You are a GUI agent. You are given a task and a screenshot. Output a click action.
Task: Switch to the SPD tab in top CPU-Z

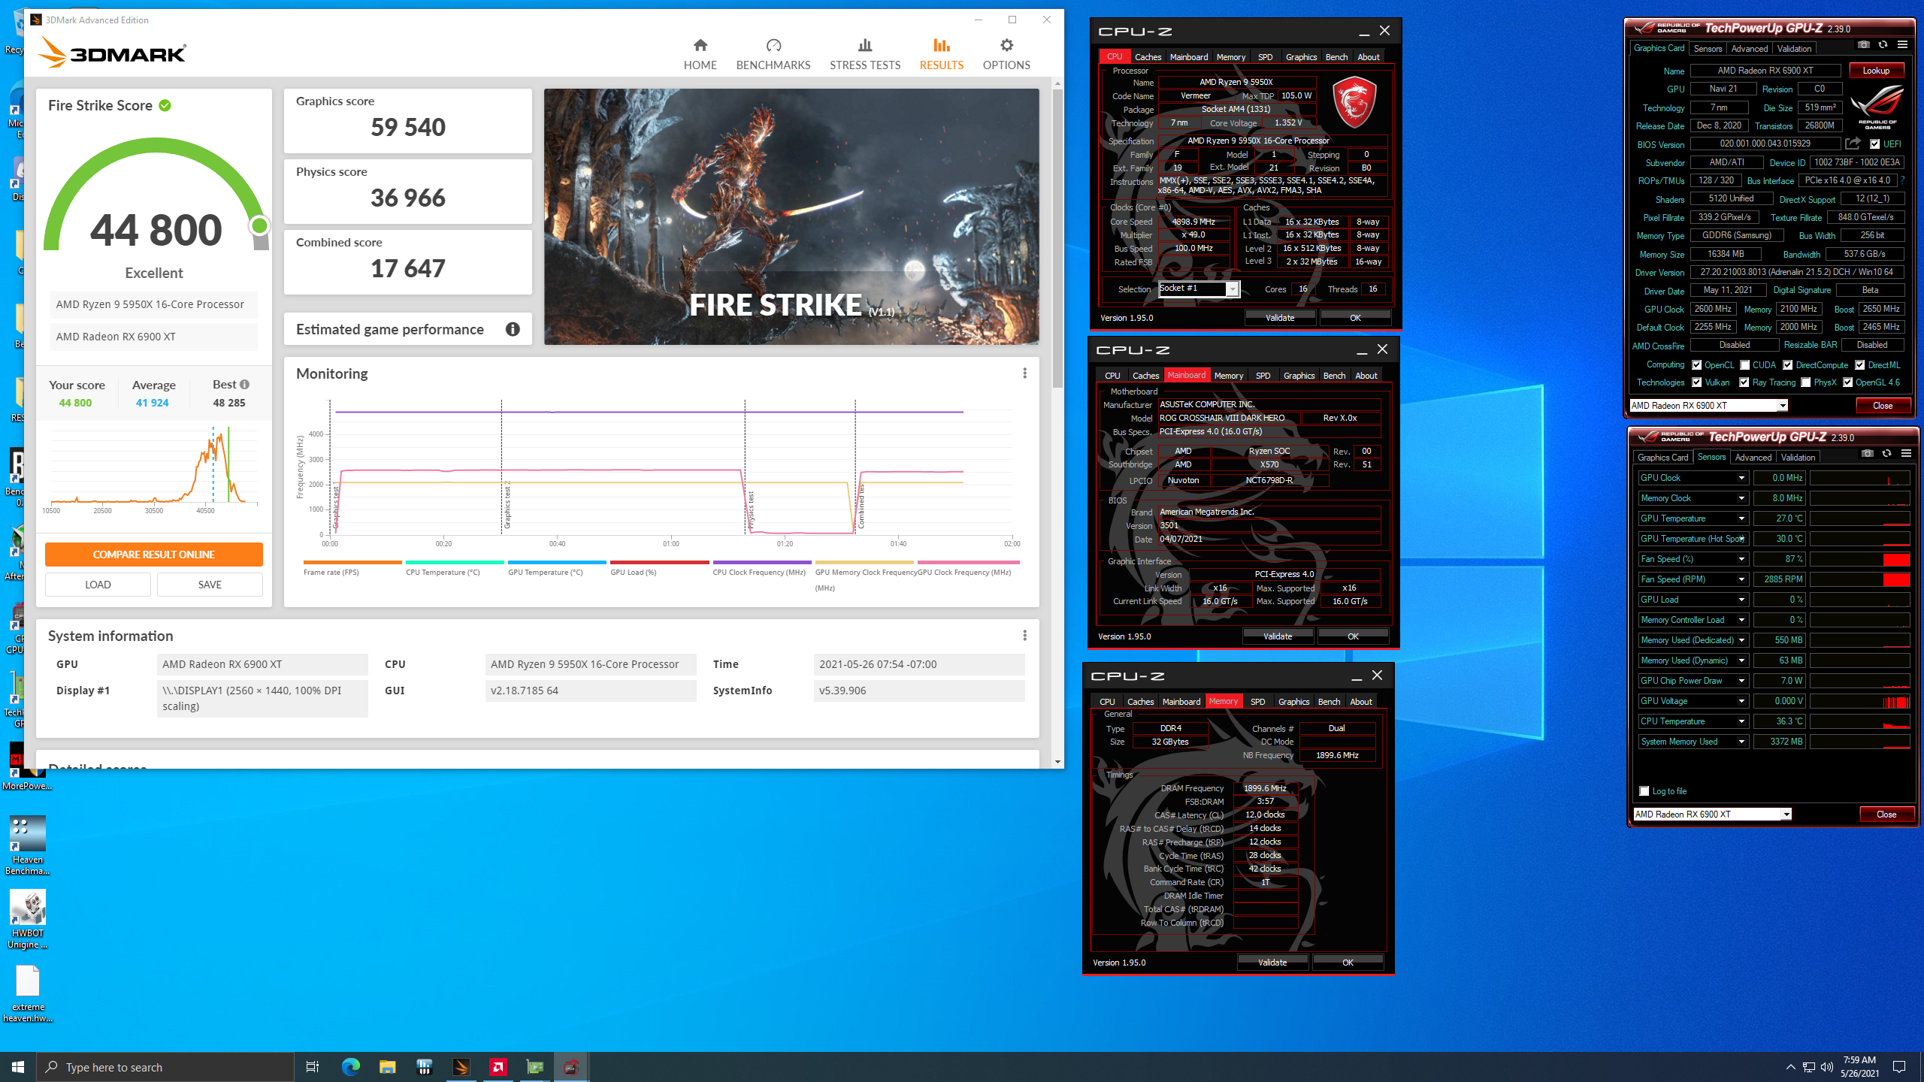[x=1266, y=57]
